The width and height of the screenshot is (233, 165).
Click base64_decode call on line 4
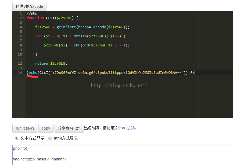(92, 27)
